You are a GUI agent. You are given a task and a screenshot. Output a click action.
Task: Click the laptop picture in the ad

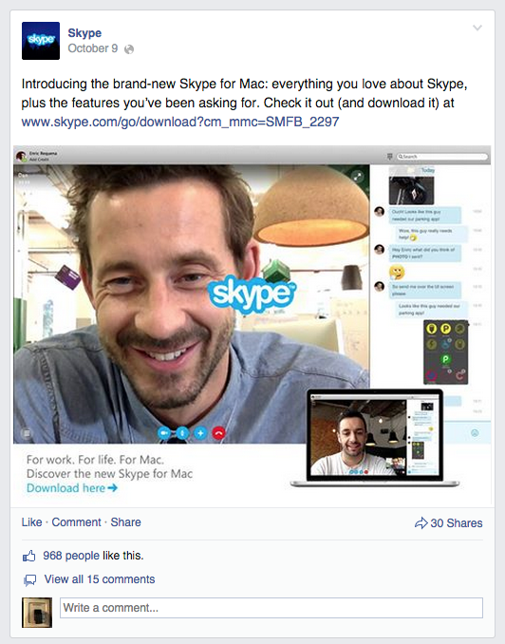(374, 438)
